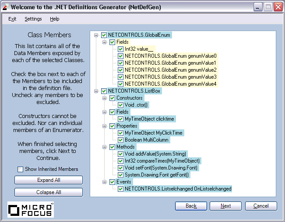Open the Settings menu
Image resolution: width=285 pixels, height=222 pixels.
33,19
